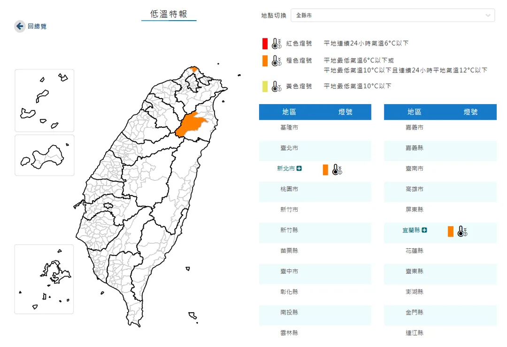
Task: Click thermometer icon next to 黃色燈號
Action: (x=276, y=86)
